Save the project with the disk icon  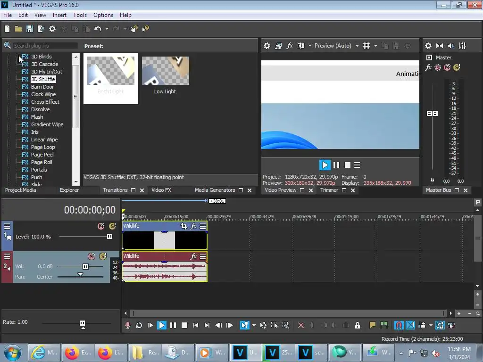[x=30, y=29]
